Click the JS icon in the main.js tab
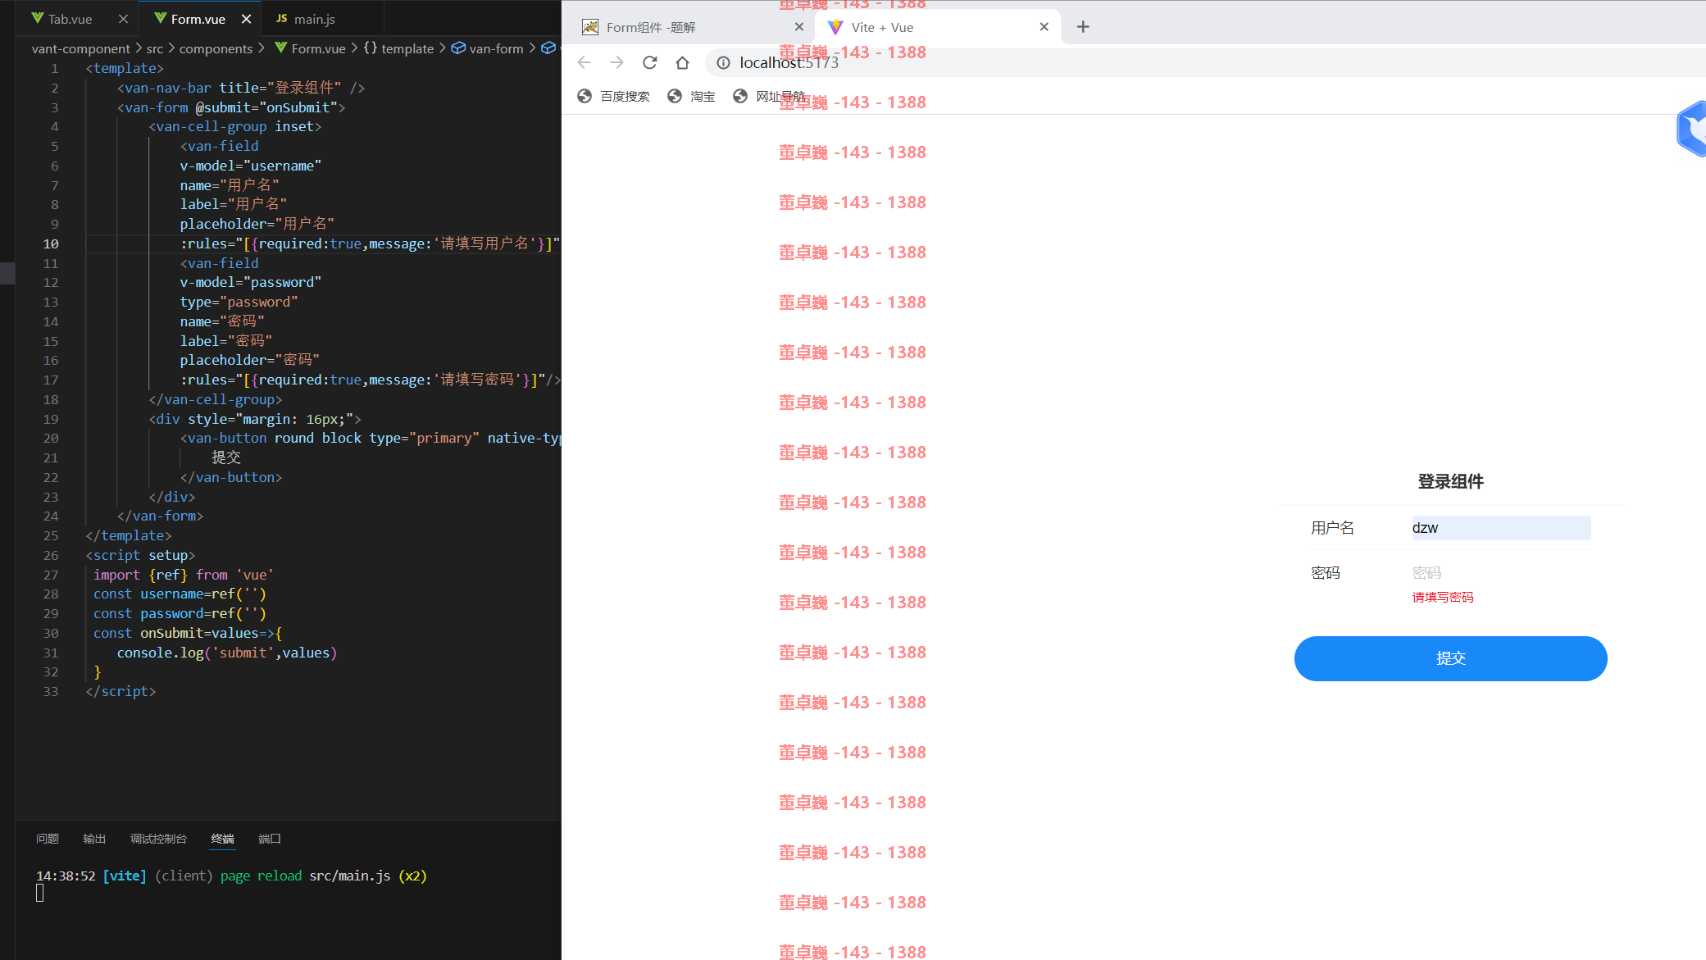 coord(281,18)
